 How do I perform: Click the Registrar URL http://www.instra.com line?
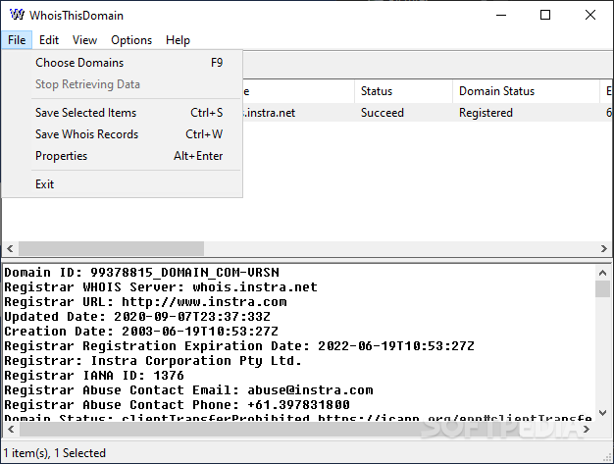[x=145, y=302]
